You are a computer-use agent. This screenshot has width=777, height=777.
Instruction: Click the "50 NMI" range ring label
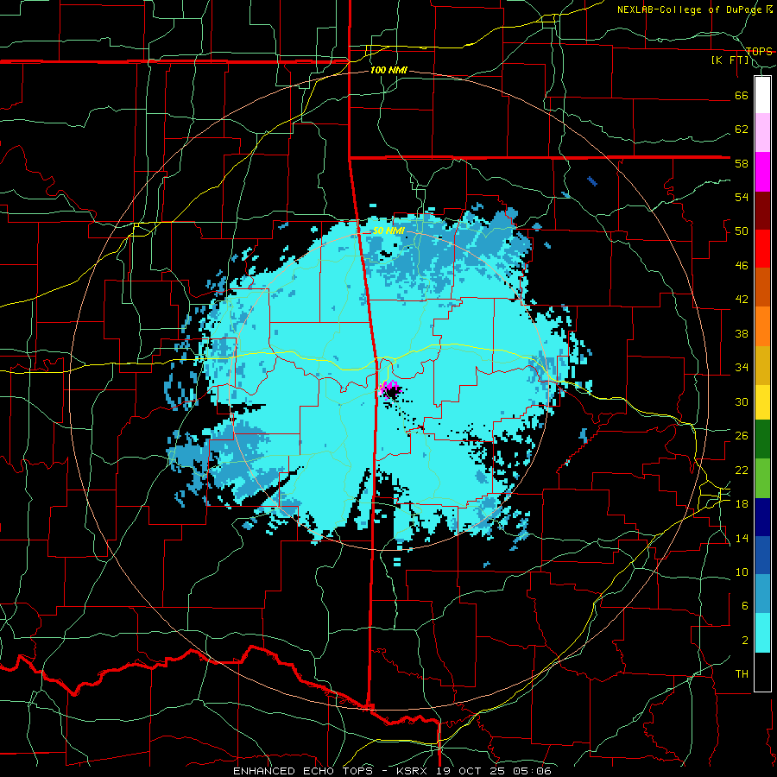click(388, 231)
